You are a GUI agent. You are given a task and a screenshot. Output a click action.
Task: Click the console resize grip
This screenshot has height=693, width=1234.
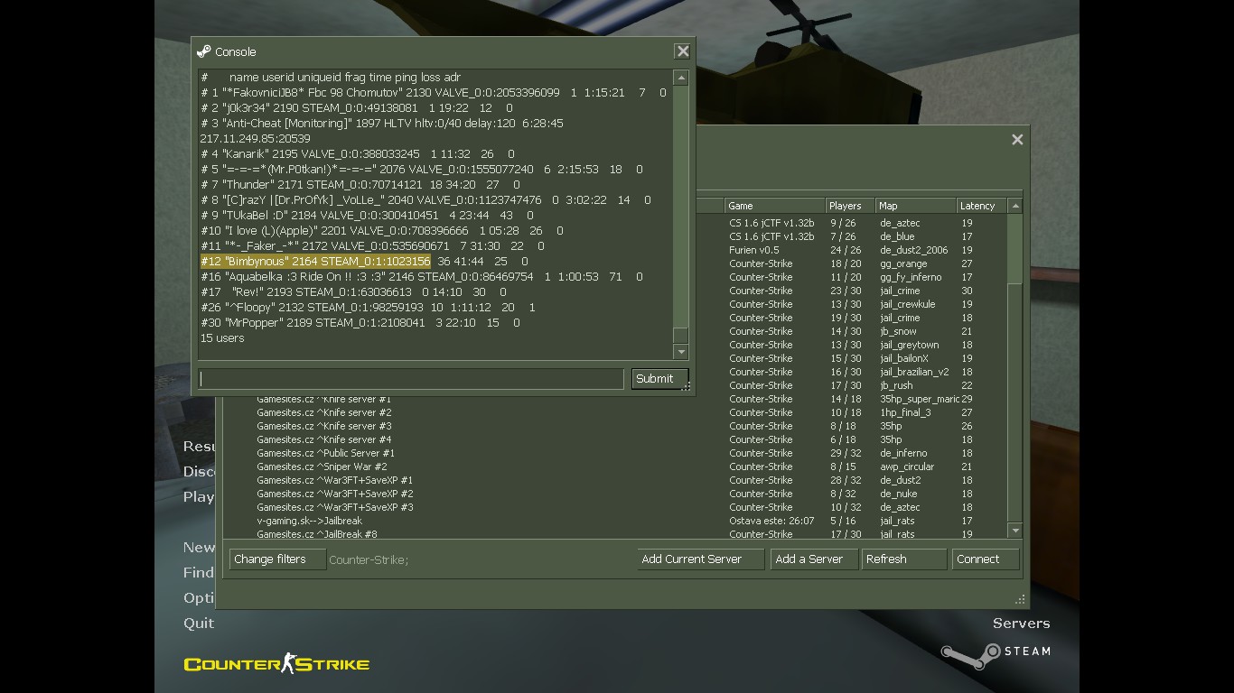(x=687, y=387)
